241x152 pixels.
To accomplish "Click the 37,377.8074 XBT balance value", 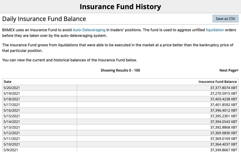I will pos(223,88).
